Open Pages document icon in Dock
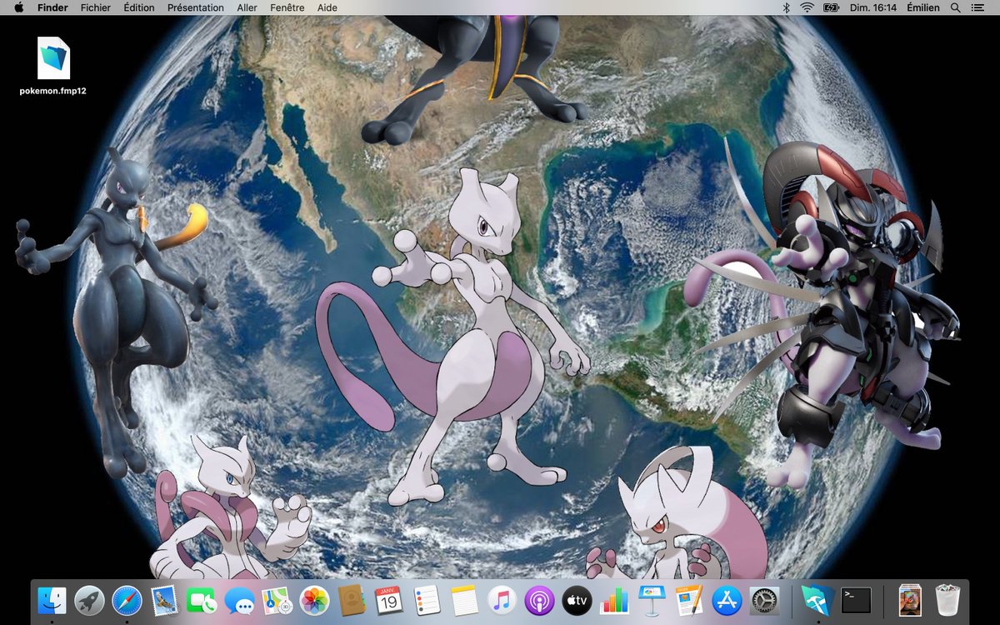This screenshot has width=1000, height=625. point(689,600)
